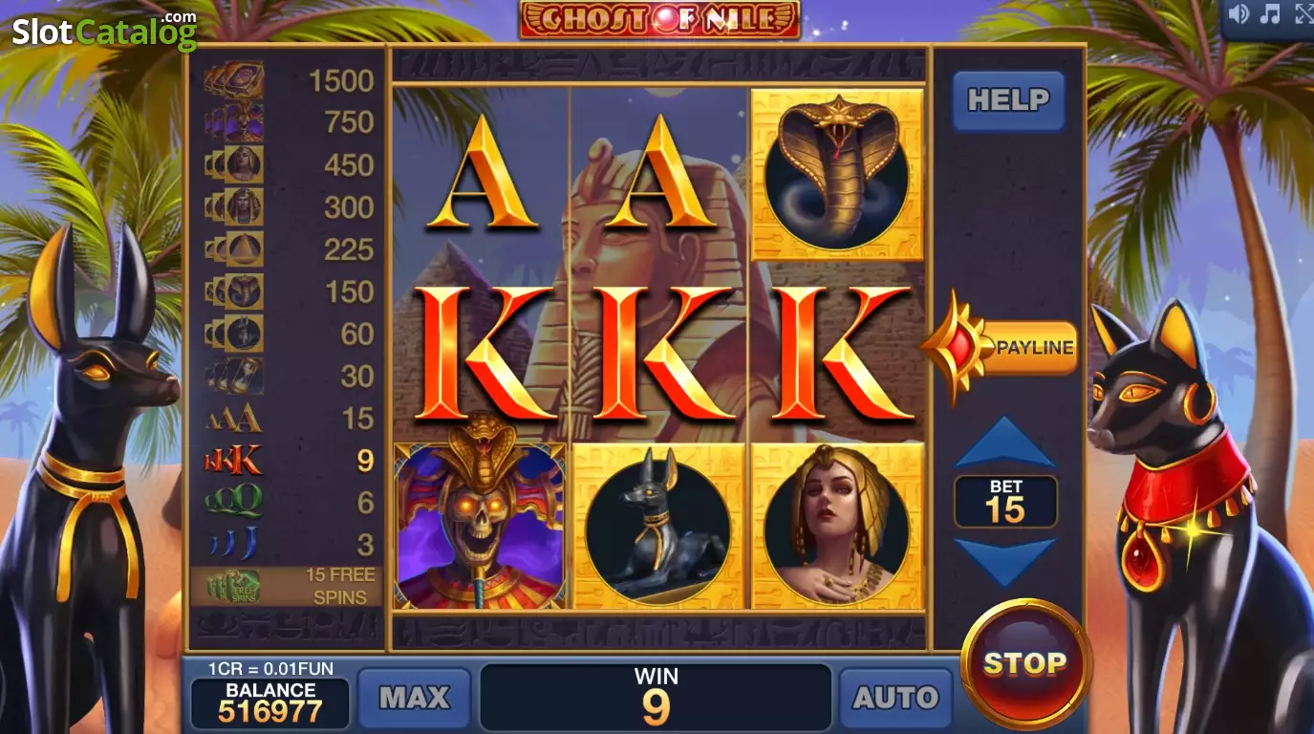Viewport: 1314px width, 734px height.
Task: Select the Free Spins paytable entry
Action: 287,586
